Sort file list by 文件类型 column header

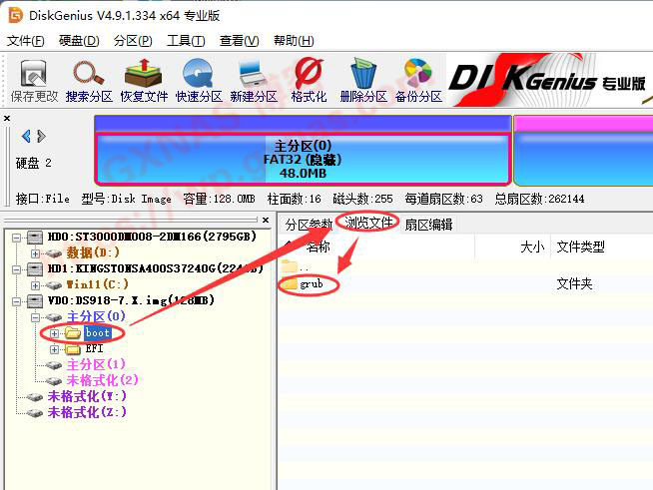coord(580,245)
